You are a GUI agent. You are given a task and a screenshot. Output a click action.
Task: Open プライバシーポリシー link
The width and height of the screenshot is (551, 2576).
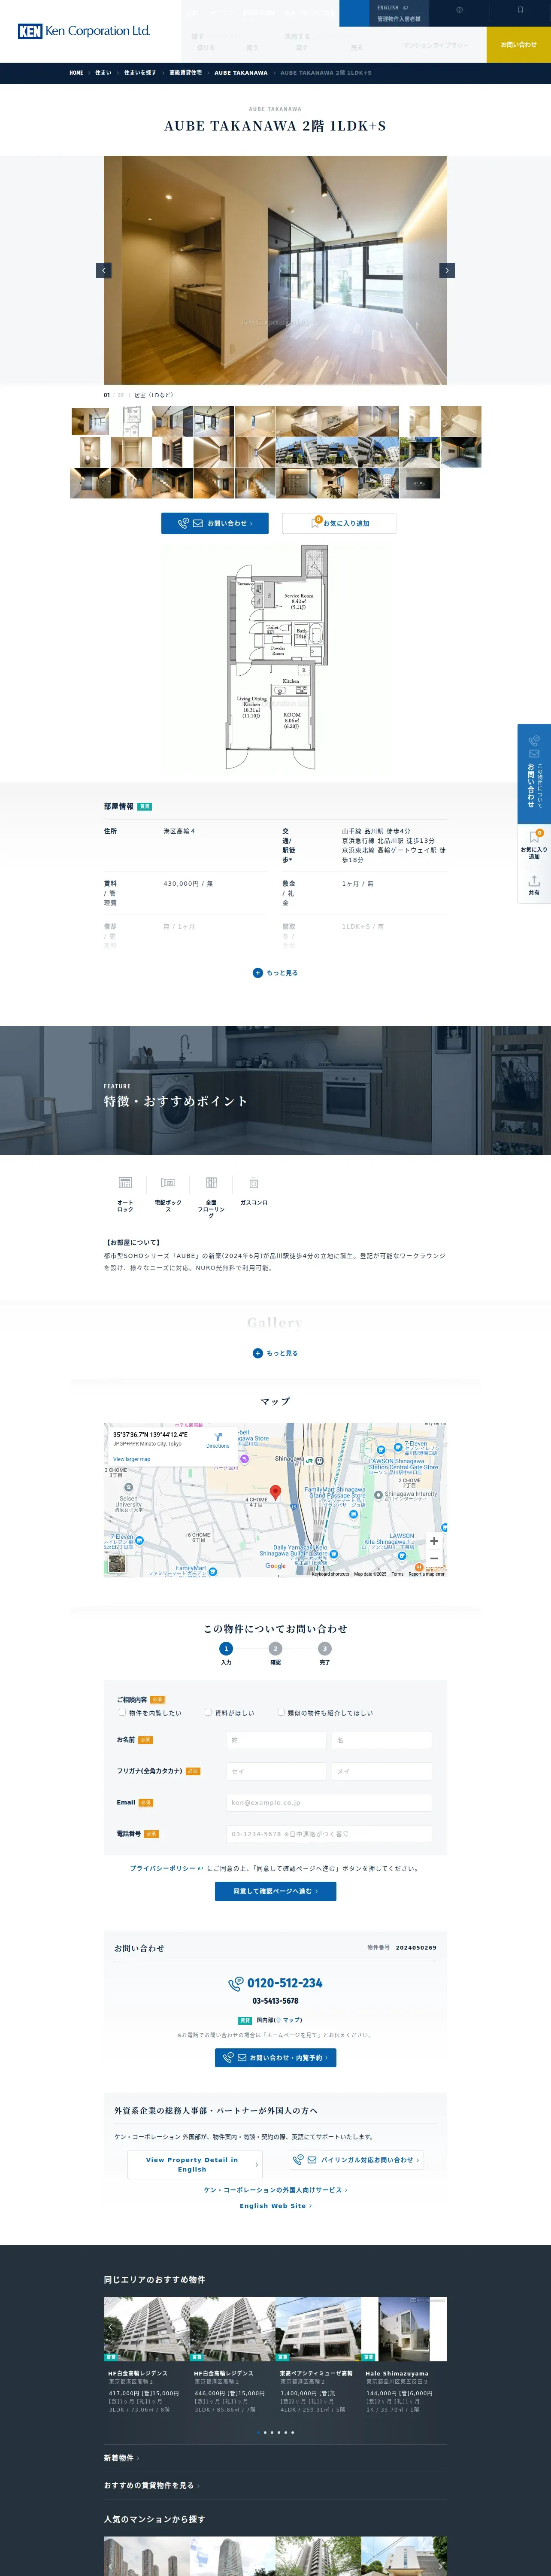coord(166,1868)
